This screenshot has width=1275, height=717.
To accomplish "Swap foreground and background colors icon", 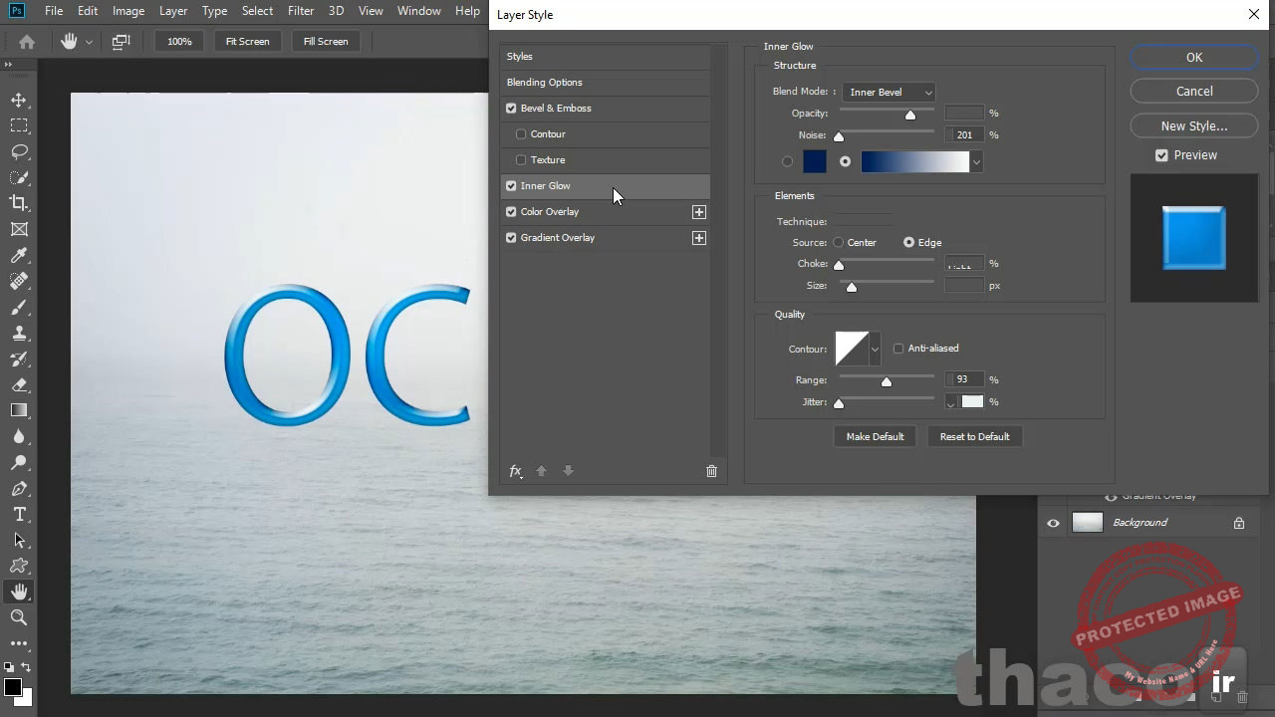I will click(26, 668).
